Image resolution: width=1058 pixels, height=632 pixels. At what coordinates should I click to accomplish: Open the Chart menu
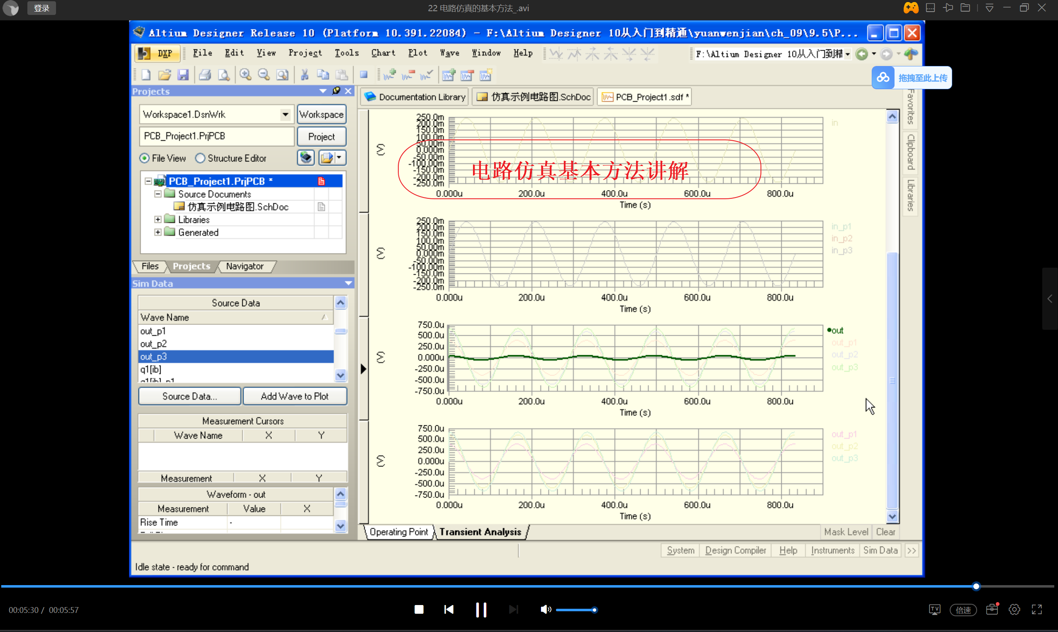(383, 53)
